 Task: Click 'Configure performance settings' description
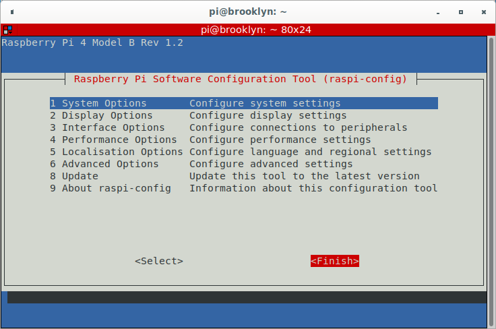(280, 140)
